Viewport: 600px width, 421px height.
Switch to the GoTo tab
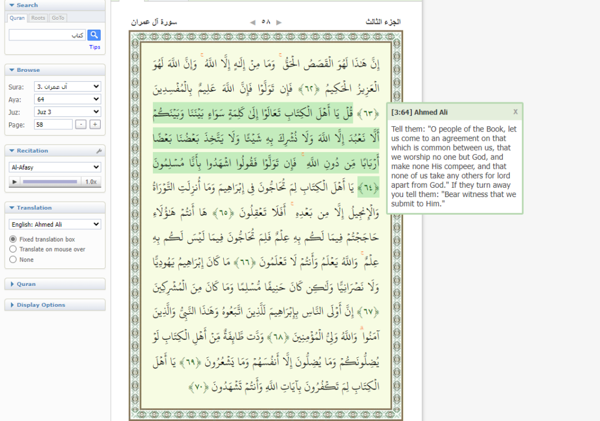pos(58,18)
